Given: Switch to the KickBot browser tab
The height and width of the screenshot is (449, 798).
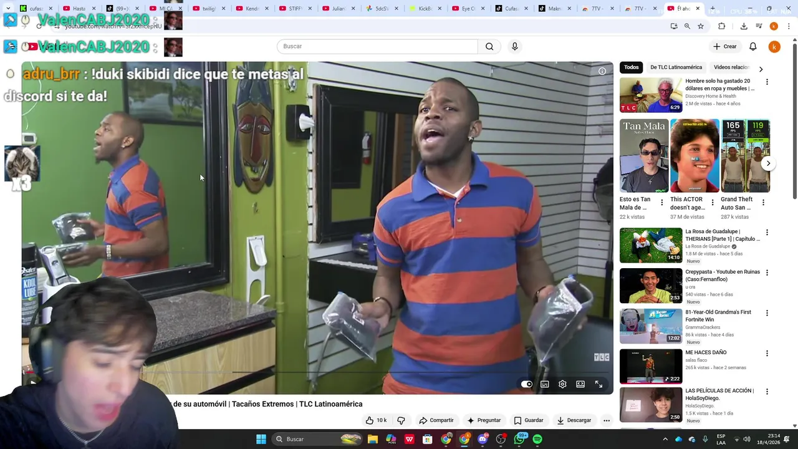Looking at the screenshot, I should click(x=425, y=9).
